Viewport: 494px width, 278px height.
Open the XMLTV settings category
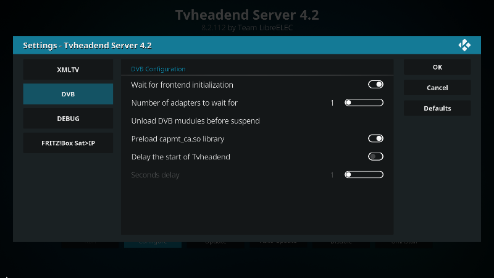point(68,70)
